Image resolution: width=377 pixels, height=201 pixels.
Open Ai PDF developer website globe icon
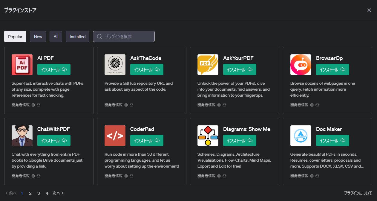click(x=33, y=105)
